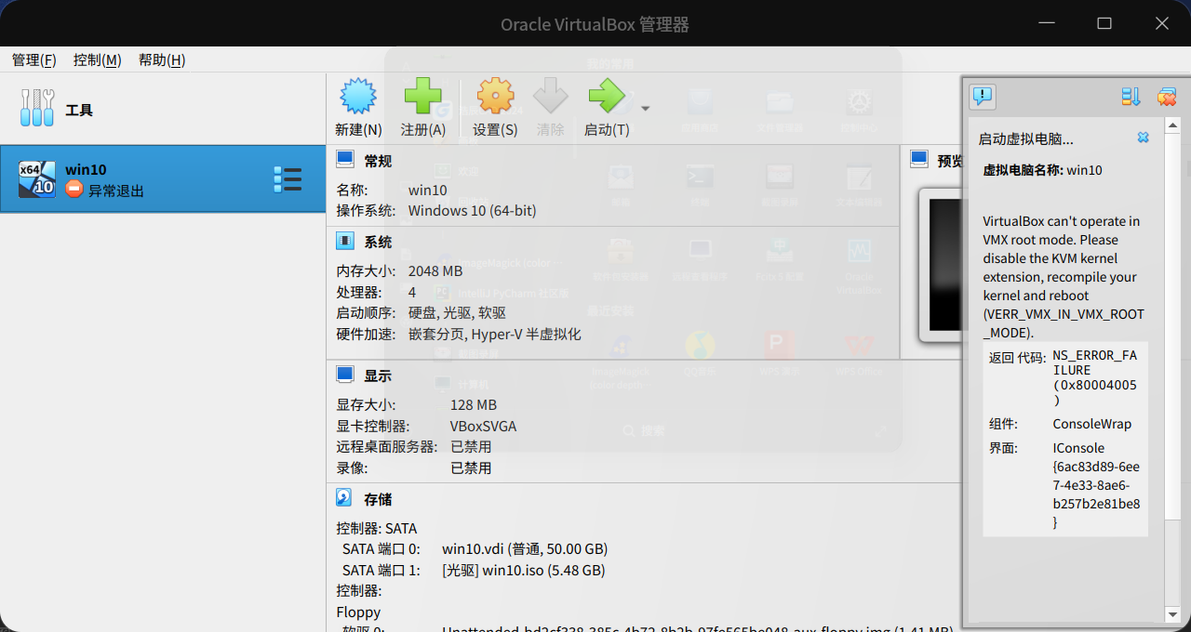Click the 启动虚拟电脑... notification title
The width and height of the screenshot is (1191, 632).
(x=1025, y=138)
